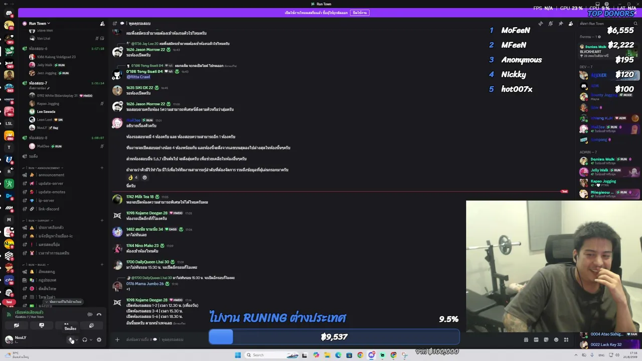The height and width of the screenshot is (361, 642).
Task: Toggle noise suppression waveform icon
Action: click(x=90, y=315)
